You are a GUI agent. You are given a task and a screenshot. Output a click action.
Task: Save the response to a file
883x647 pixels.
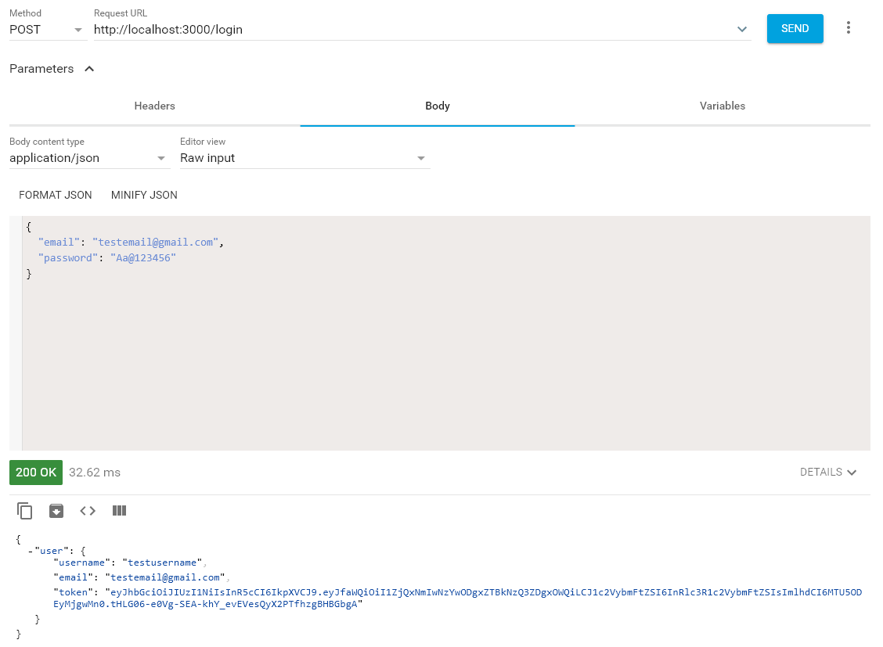coord(56,510)
